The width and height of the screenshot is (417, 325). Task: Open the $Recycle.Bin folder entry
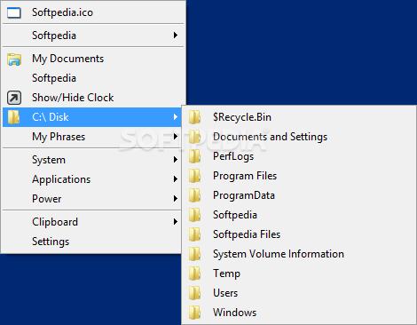299,117
